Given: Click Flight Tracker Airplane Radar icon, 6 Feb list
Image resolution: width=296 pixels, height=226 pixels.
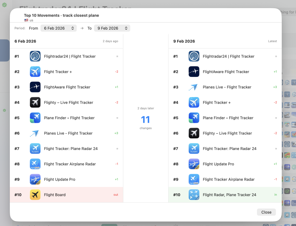Looking at the screenshot, I should coord(35,164).
